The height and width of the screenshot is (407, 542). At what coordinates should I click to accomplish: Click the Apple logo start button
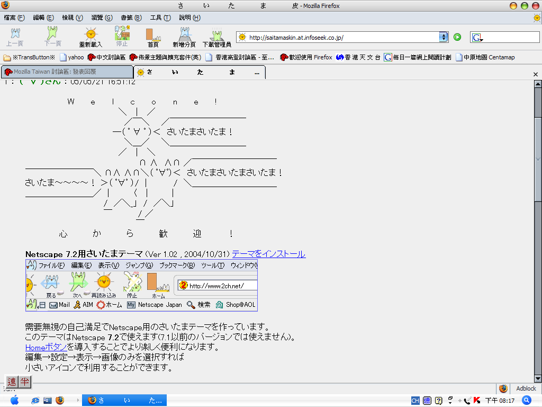pos(14,400)
